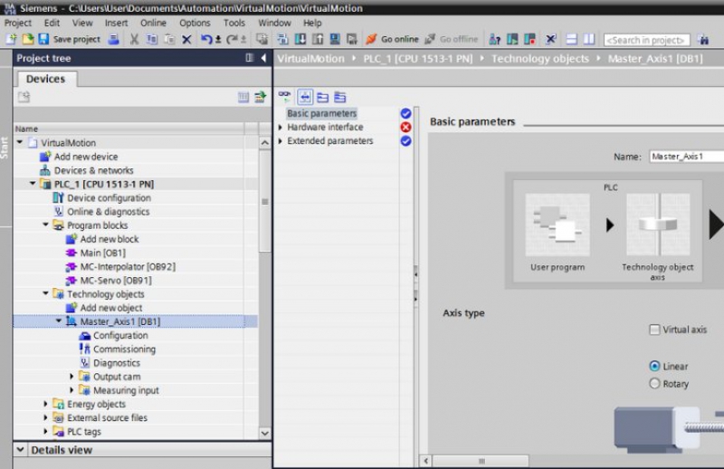This screenshot has width=724, height=469.
Task: Click the New project toolbar icon
Action: tap(11, 39)
